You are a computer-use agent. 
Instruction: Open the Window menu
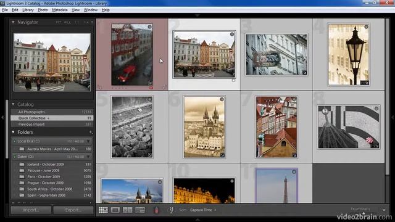coord(91,10)
